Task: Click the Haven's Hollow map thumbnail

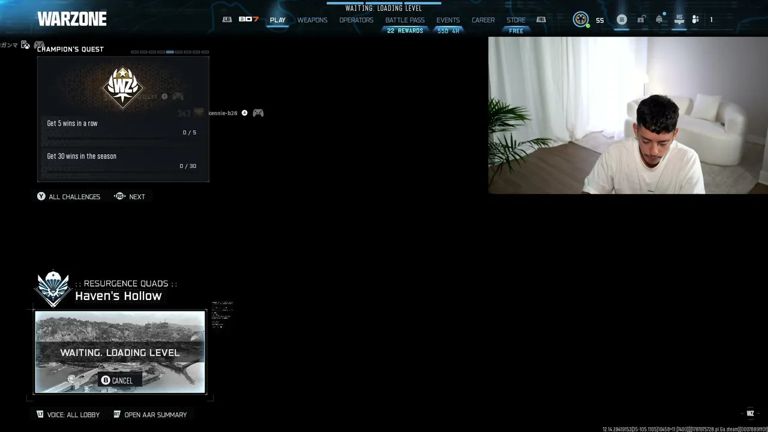Action: [x=120, y=352]
